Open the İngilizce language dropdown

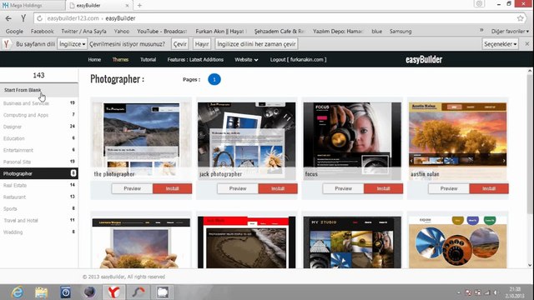[x=72, y=44]
